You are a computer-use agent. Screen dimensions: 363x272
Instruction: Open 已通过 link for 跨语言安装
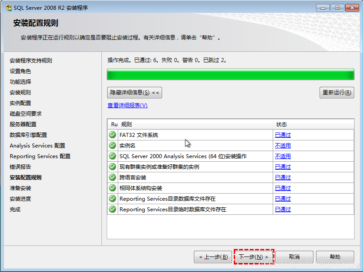pos(283,178)
